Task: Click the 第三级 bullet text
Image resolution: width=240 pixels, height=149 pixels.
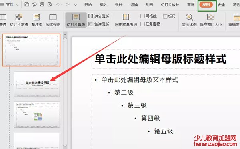Action: [137, 105]
